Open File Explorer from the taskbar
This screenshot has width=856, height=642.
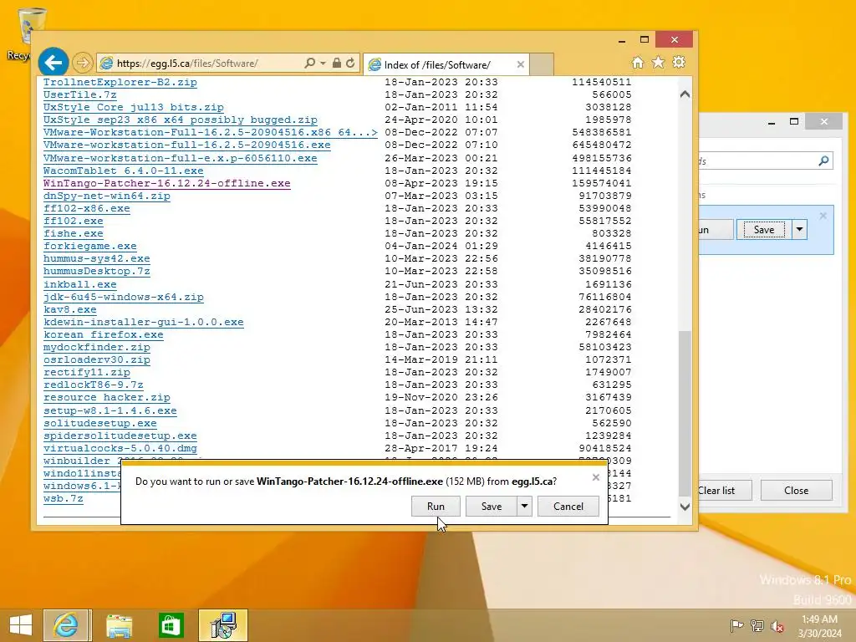[119, 625]
